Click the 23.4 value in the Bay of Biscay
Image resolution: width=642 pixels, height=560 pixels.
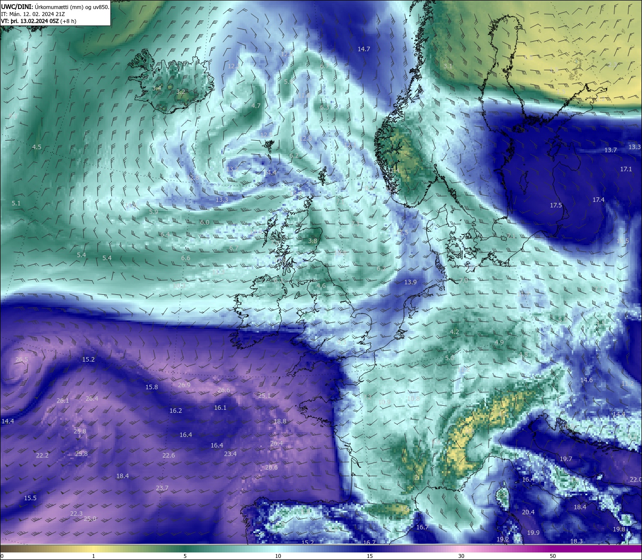tap(230, 454)
